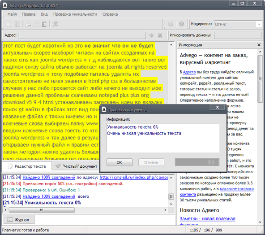Click Найдено 100% совпадений всего link

[x=49, y=196]
